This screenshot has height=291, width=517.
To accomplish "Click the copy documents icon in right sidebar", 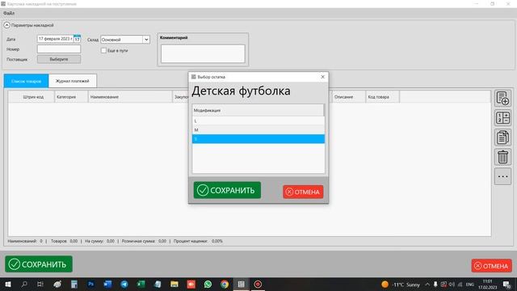I will [x=502, y=137].
